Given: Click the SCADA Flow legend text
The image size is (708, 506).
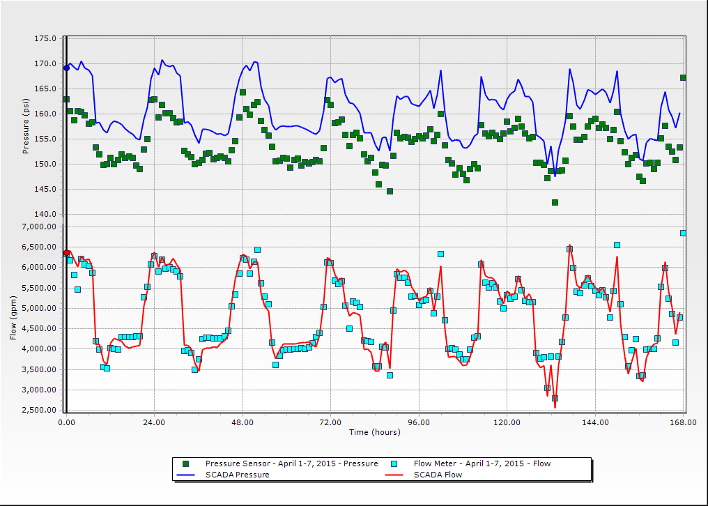Looking at the screenshot, I should pyautogui.click(x=438, y=475).
